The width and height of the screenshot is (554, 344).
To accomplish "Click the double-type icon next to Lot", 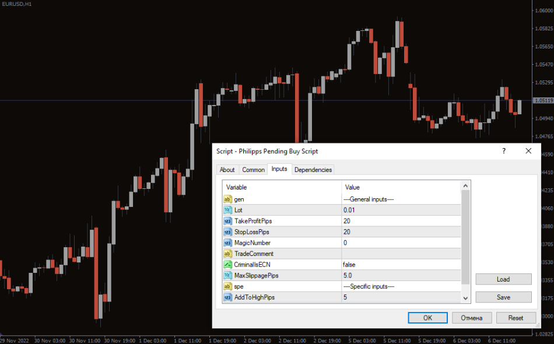I will (228, 210).
